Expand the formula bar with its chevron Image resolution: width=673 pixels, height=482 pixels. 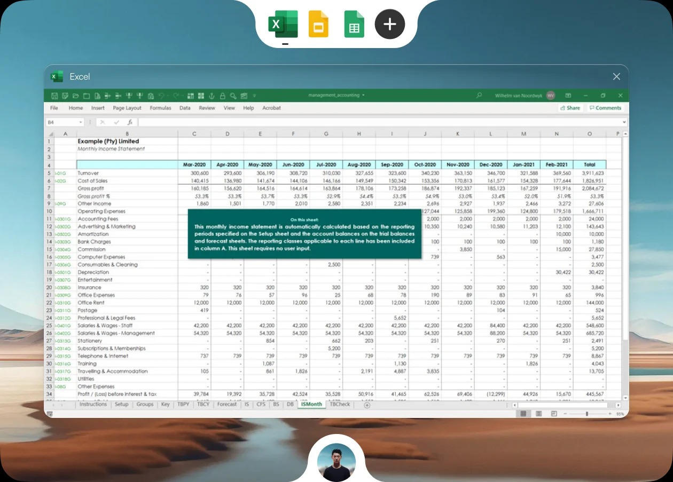tap(624, 122)
